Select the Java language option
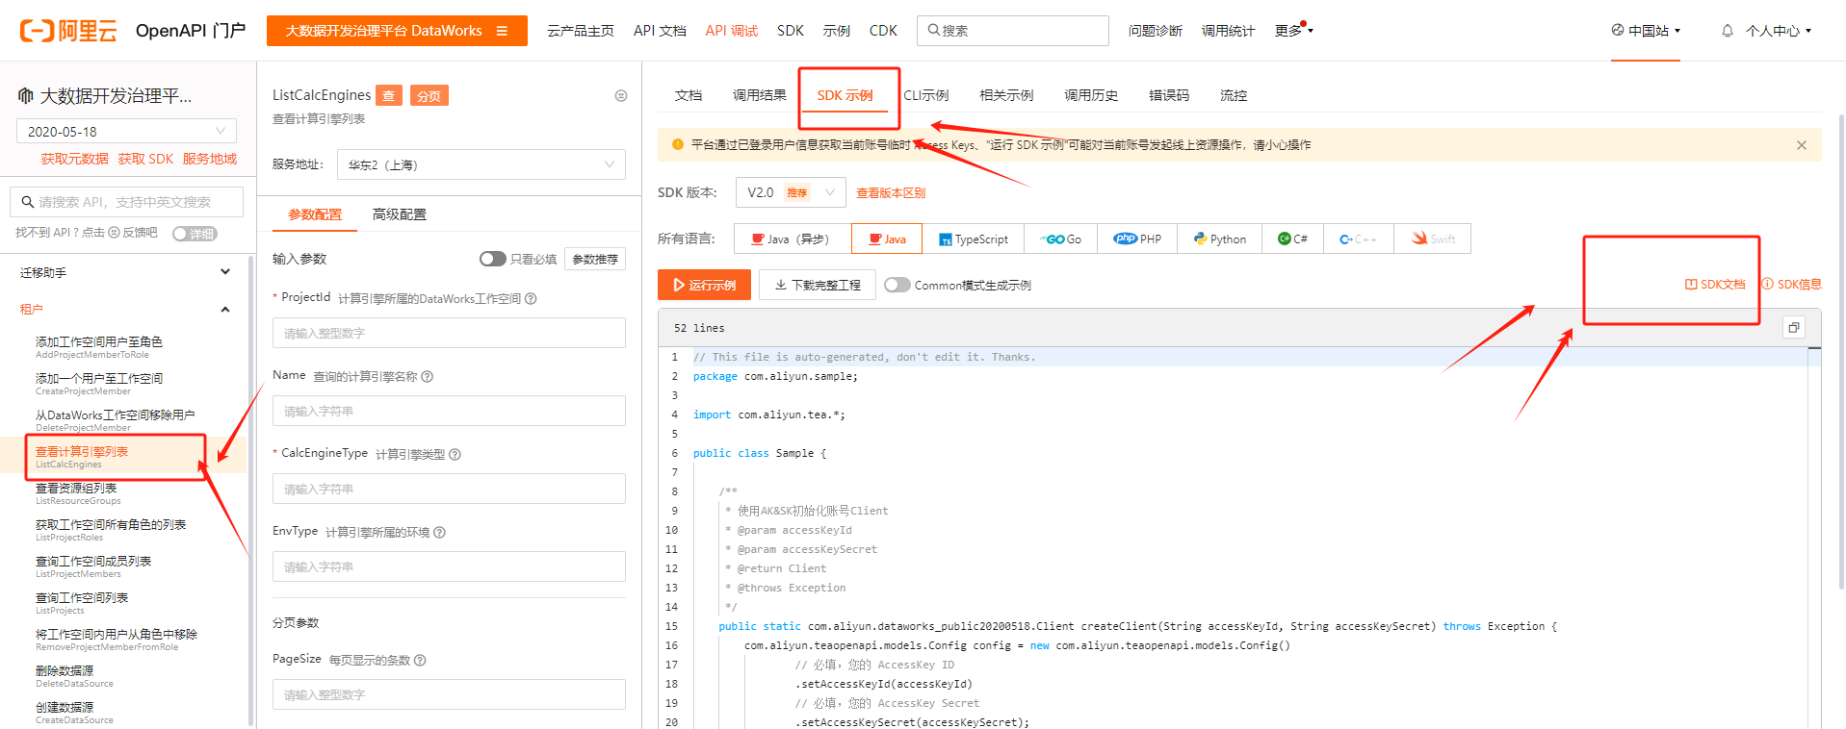This screenshot has height=729, width=1846. click(x=887, y=239)
